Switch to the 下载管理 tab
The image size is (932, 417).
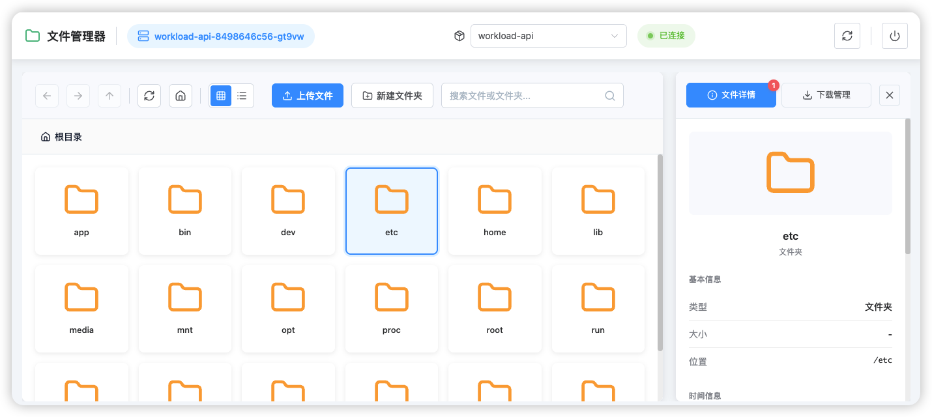tap(826, 94)
